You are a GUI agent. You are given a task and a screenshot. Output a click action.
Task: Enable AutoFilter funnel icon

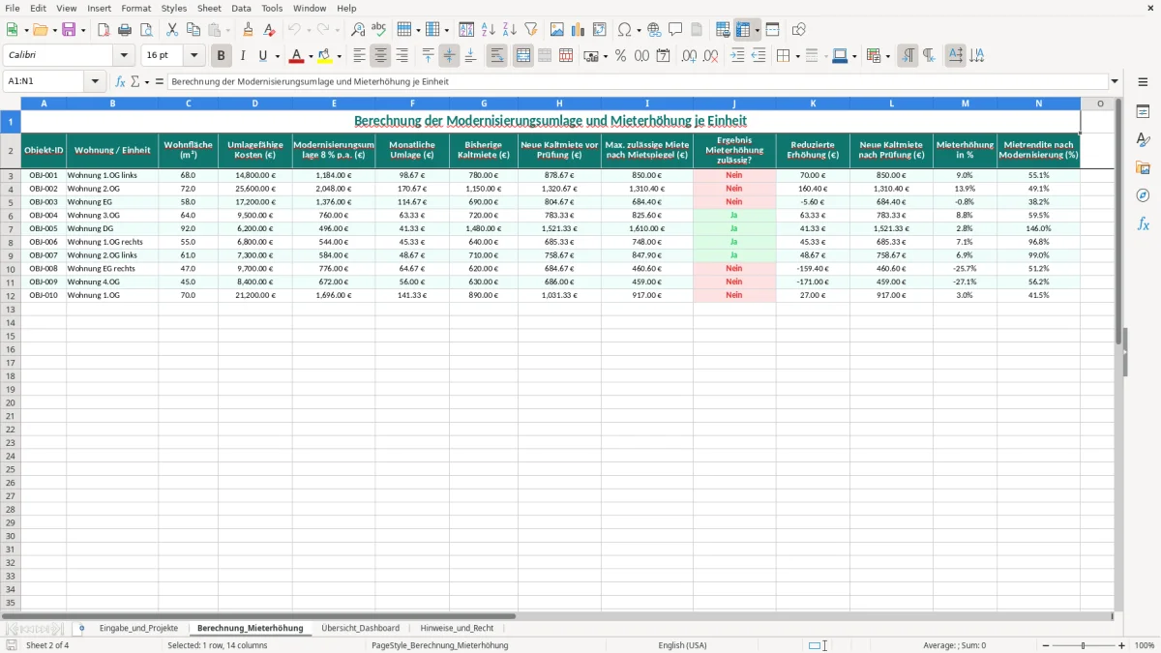pos(531,30)
